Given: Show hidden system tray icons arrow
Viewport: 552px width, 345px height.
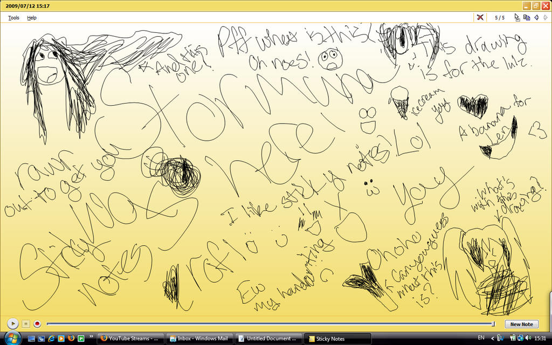Looking at the screenshot, I should click(492, 339).
